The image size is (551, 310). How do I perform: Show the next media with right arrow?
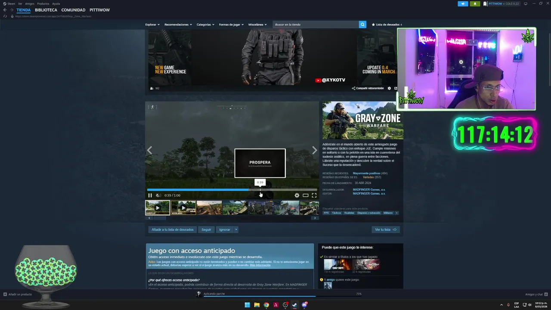coord(314,150)
